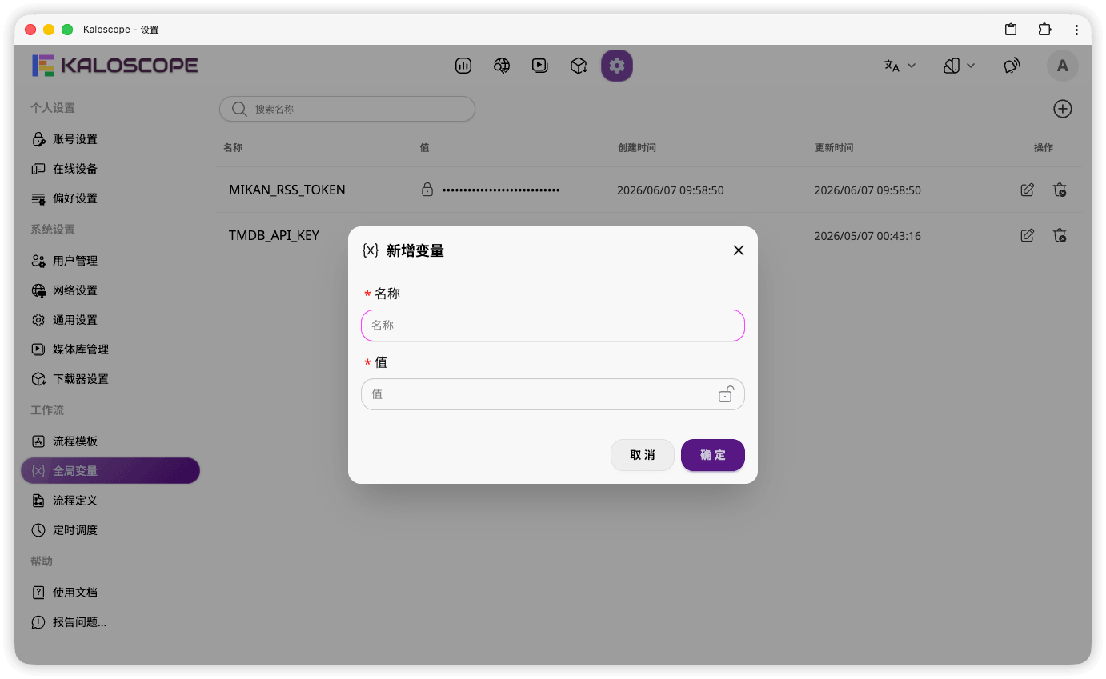The width and height of the screenshot is (1106, 679).
Task: Open the dashboard statistics icon in top navigation
Action: (x=463, y=66)
